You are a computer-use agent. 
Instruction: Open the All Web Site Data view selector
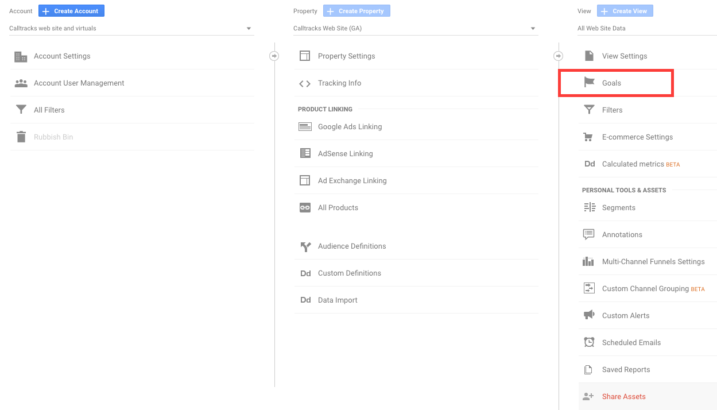pos(647,28)
